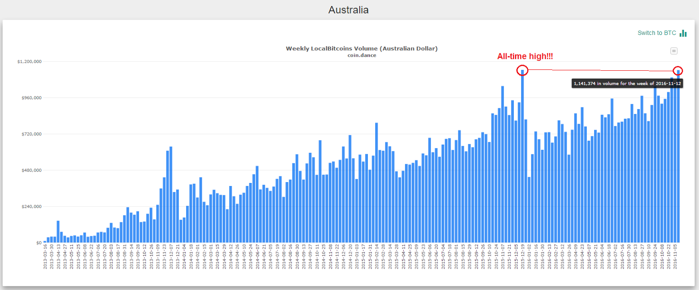Viewport: 699px width, 290px height.
Task: Click the 2015-07-04 x-axis date label
Action: tap(443, 256)
